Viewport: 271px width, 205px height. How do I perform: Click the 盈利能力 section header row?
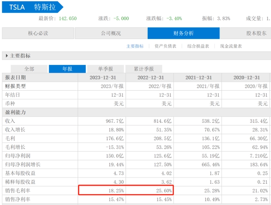15,112
